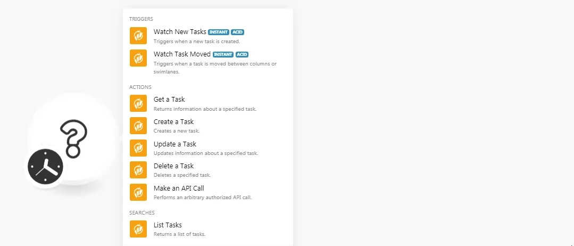
Task: Click the Create a Task module icon
Action: pyautogui.click(x=138, y=125)
